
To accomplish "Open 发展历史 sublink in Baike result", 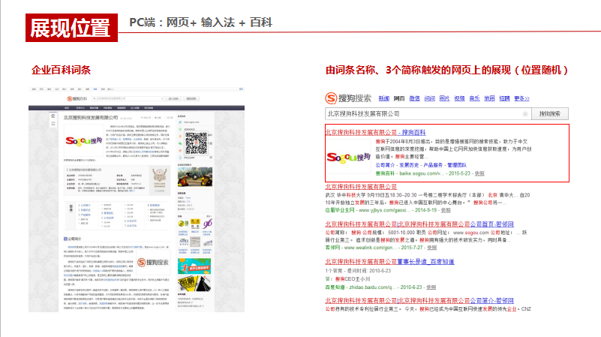I will (409, 165).
